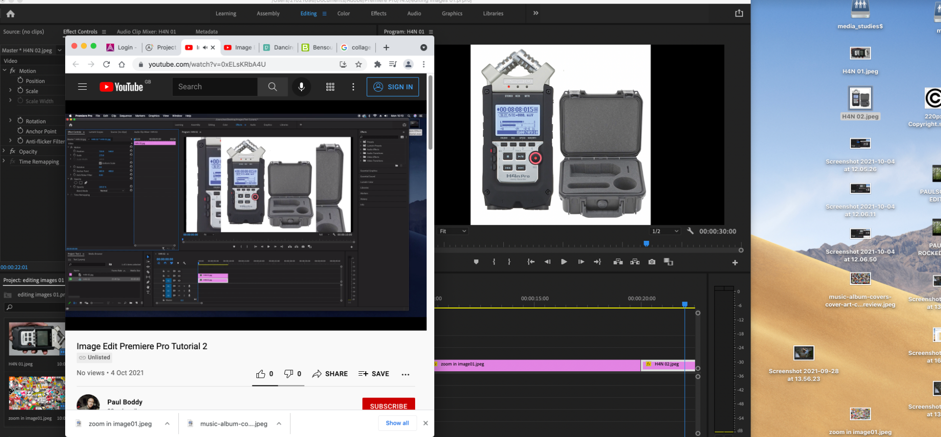
Task: Open Audio Clip Mixer panel tab
Action: pos(146,32)
